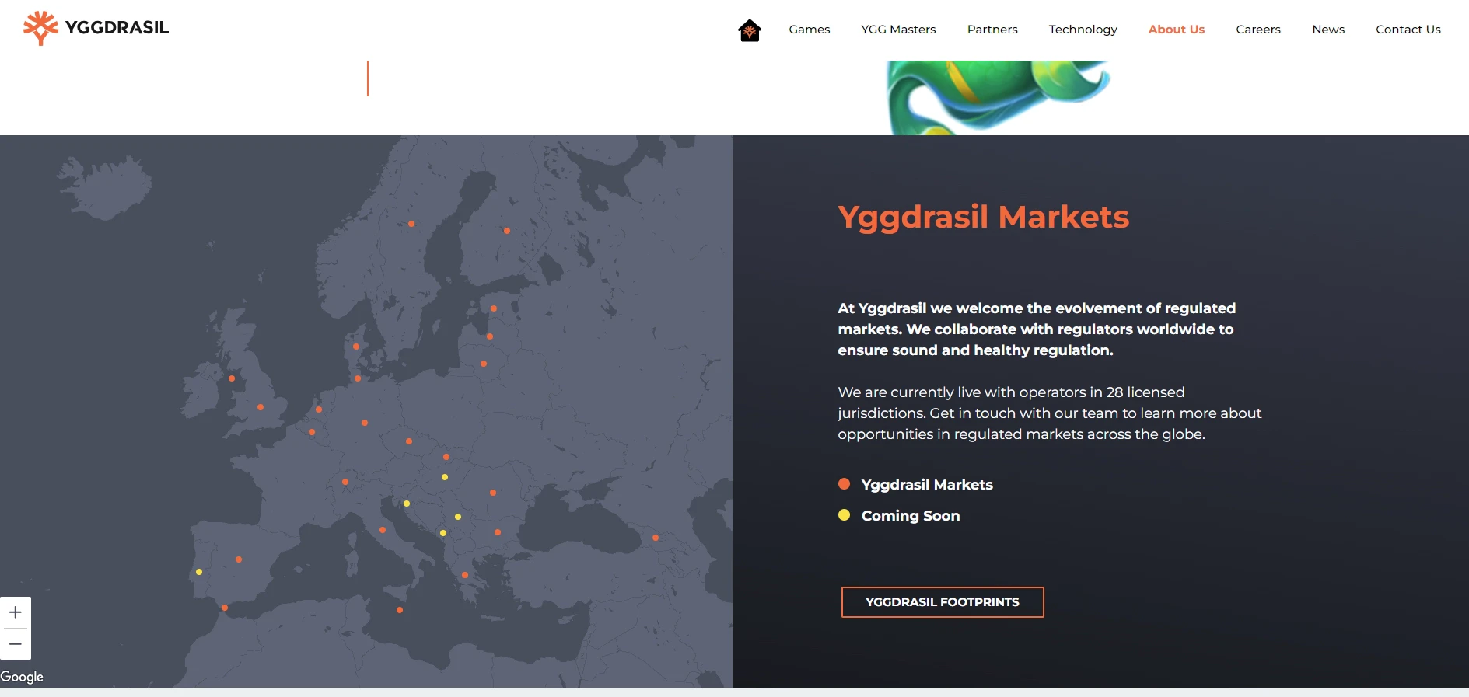Open the Games menu

(x=809, y=30)
